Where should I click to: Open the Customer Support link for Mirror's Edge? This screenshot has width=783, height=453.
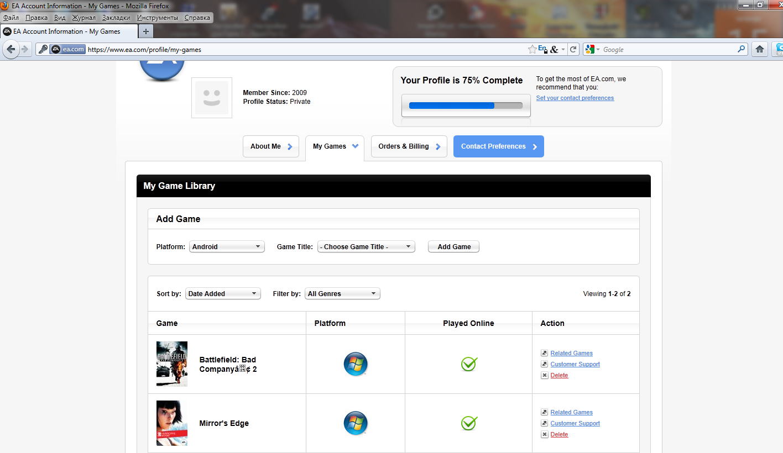(575, 423)
